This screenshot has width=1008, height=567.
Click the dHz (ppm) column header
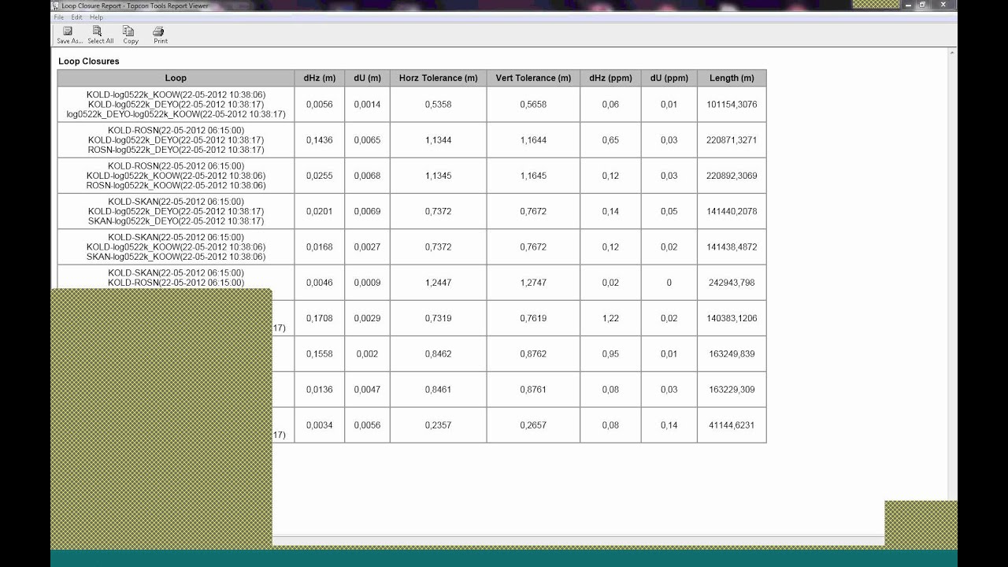pyautogui.click(x=610, y=78)
